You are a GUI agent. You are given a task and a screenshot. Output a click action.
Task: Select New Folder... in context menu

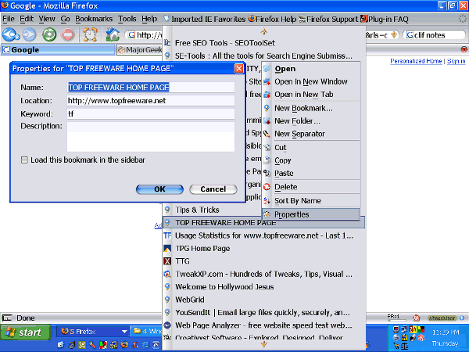(311, 121)
